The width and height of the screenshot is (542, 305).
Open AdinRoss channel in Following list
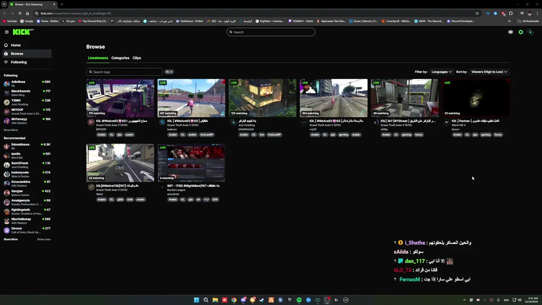(26, 83)
